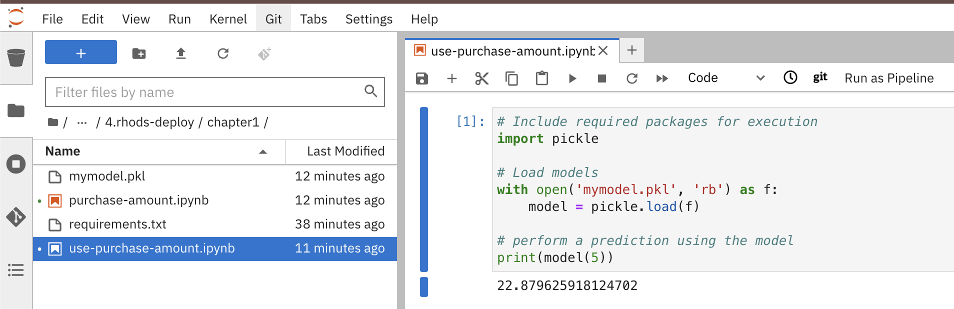Open the Edit menu

point(92,19)
